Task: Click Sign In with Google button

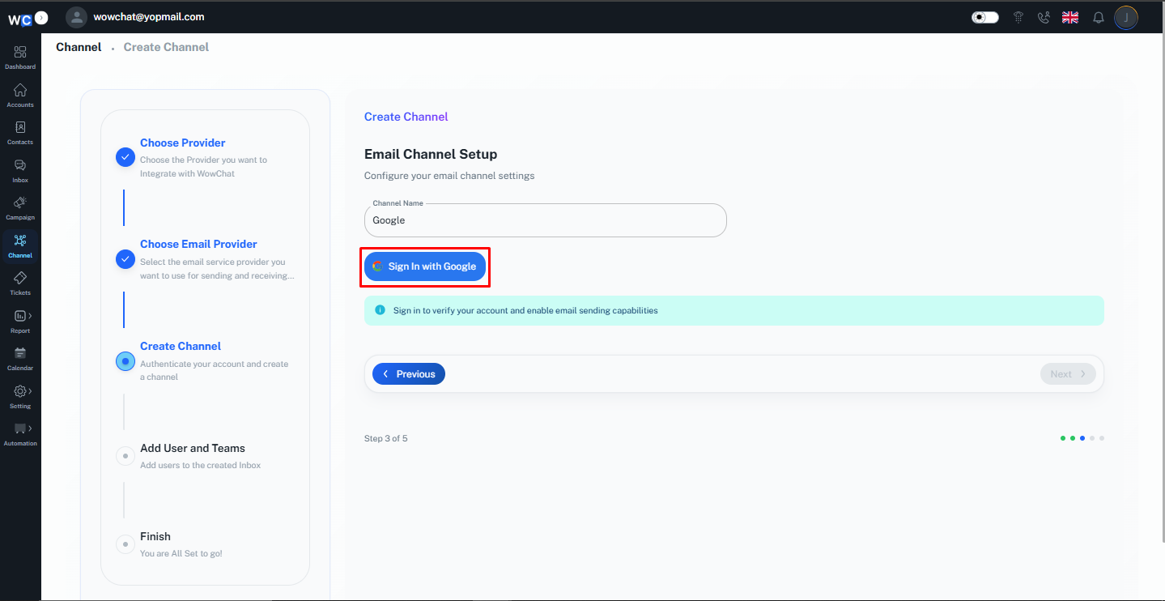Action: coord(425,266)
